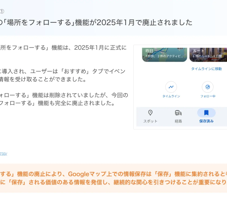This screenshot has height=204, width=227.
Task: Open the 昨日 timeline card thumbnail
Action: coord(164,54)
